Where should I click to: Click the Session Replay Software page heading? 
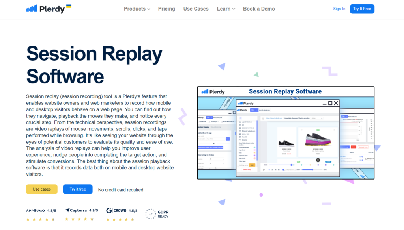point(94,65)
